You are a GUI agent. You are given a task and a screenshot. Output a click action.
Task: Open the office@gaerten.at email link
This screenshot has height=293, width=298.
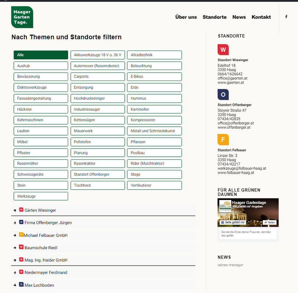pyautogui.click(x=232, y=78)
